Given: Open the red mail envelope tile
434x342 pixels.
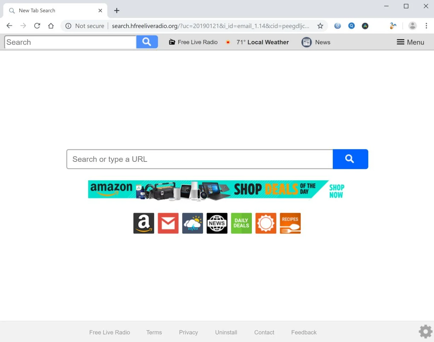Looking at the screenshot, I should coord(168,223).
